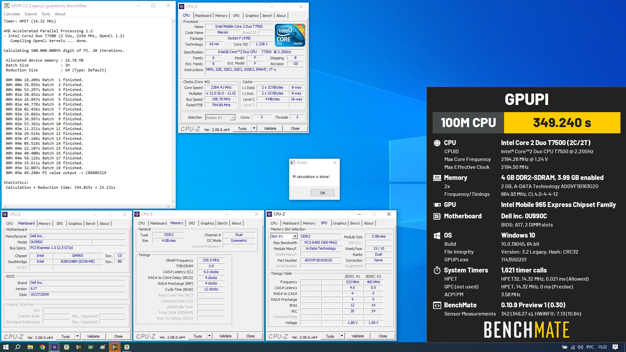Open Tools dropdown arrow in the top CPU-Z window
This screenshot has width=626, height=352.
[x=254, y=128]
